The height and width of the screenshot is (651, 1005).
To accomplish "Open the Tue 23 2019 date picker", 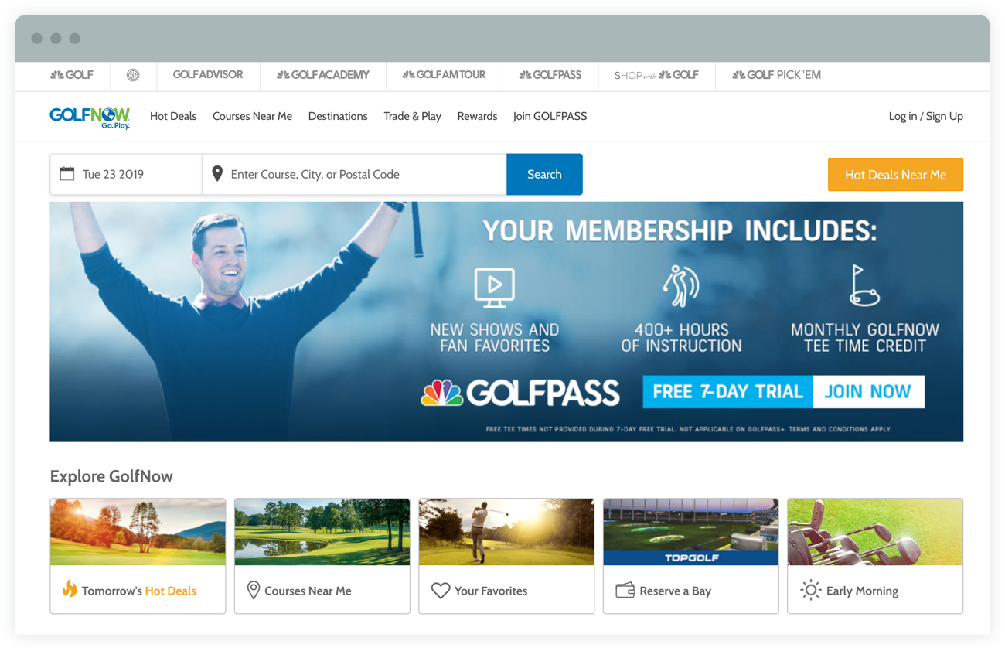I will pos(126,174).
